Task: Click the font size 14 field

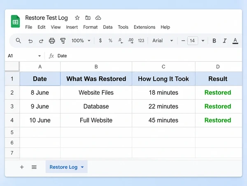Action: 193,41
